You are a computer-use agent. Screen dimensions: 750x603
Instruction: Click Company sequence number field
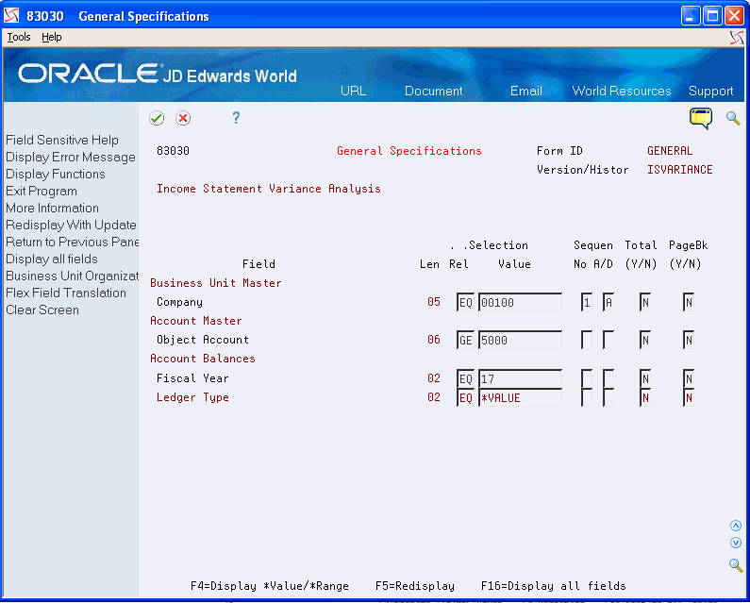(x=587, y=303)
